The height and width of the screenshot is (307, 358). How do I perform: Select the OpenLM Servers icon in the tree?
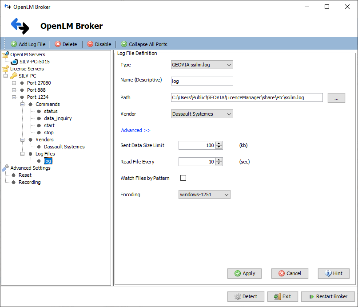(6, 54)
